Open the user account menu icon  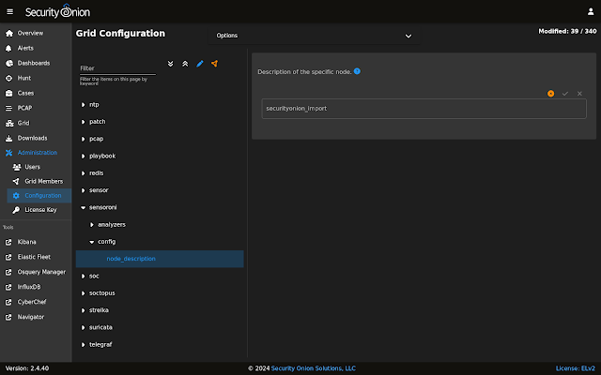(x=591, y=11)
